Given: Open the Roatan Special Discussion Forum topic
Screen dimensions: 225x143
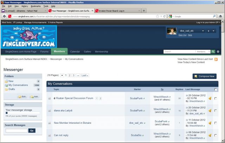Looking at the screenshot, I should (75, 98).
